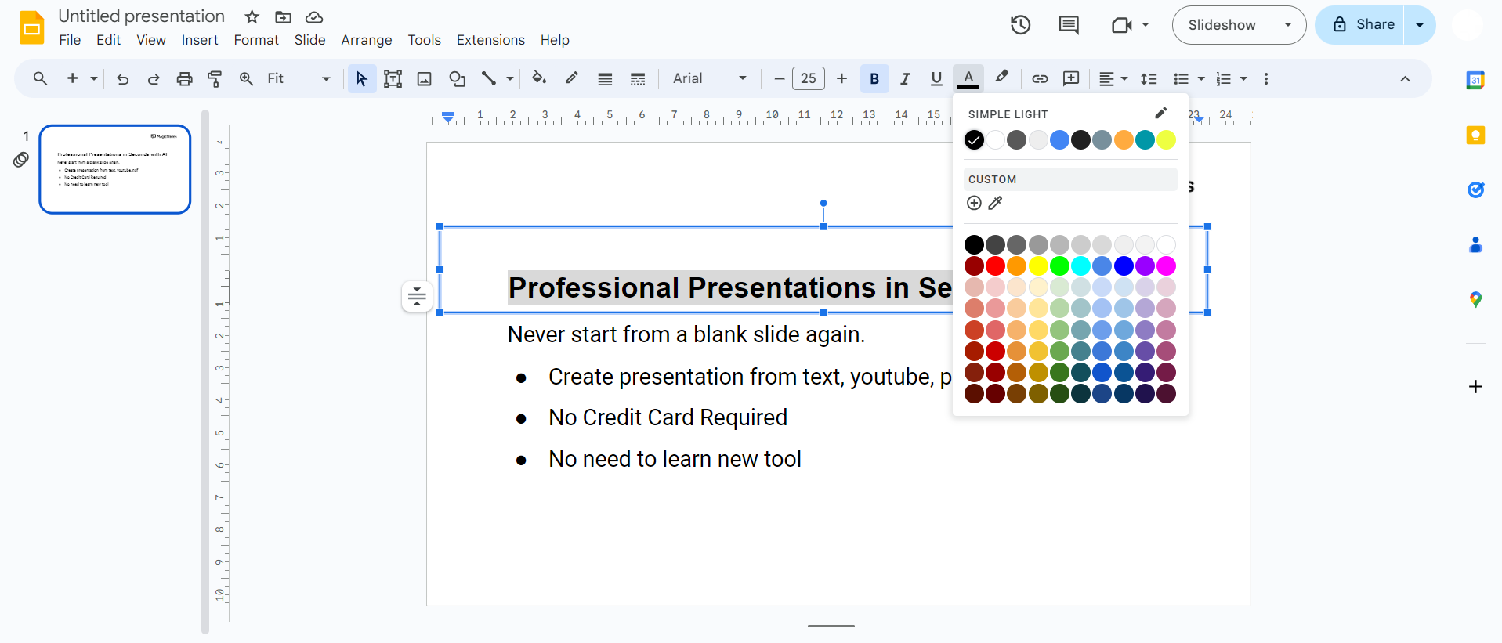Toggle italic formatting
The height and width of the screenshot is (643, 1502).
(x=905, y=78)
